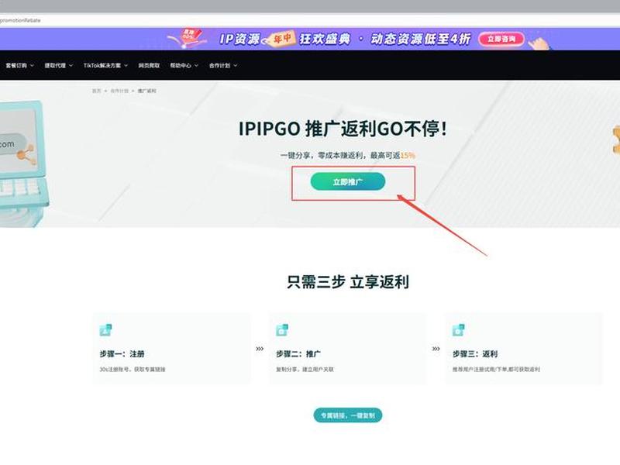The height and width of the screenshot is (465, 620).
Task: Click the 推广返利 breadcrumb item
Action: pyautogui.click(x=146, y=91)
